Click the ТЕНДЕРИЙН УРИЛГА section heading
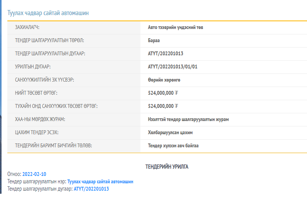This screenshot has height=215, width=307. (167, 167)
